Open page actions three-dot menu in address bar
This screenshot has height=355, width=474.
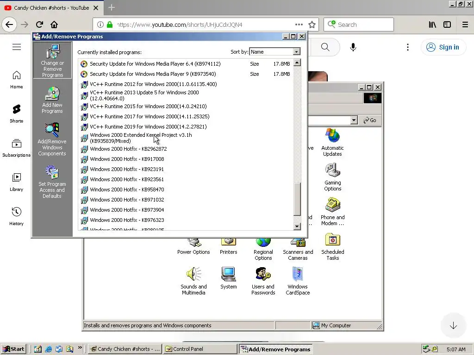pyautogui.click(x=299, y=25)
